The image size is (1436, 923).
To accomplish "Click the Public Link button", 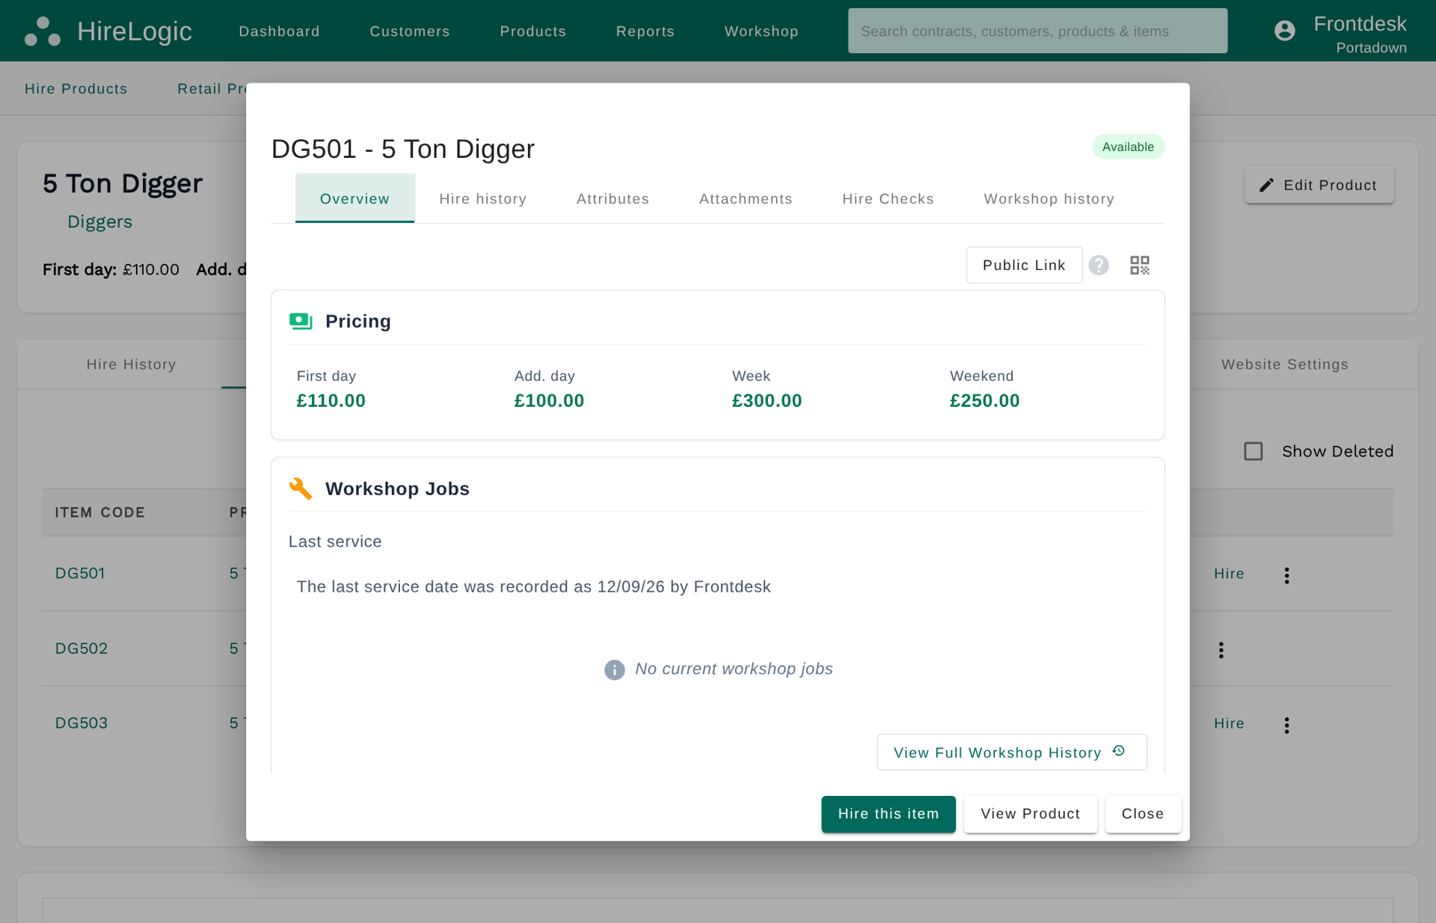I will [1024, 265].
